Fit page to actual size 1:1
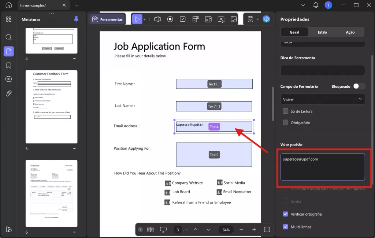375x238 pixels. click(267, 230)
